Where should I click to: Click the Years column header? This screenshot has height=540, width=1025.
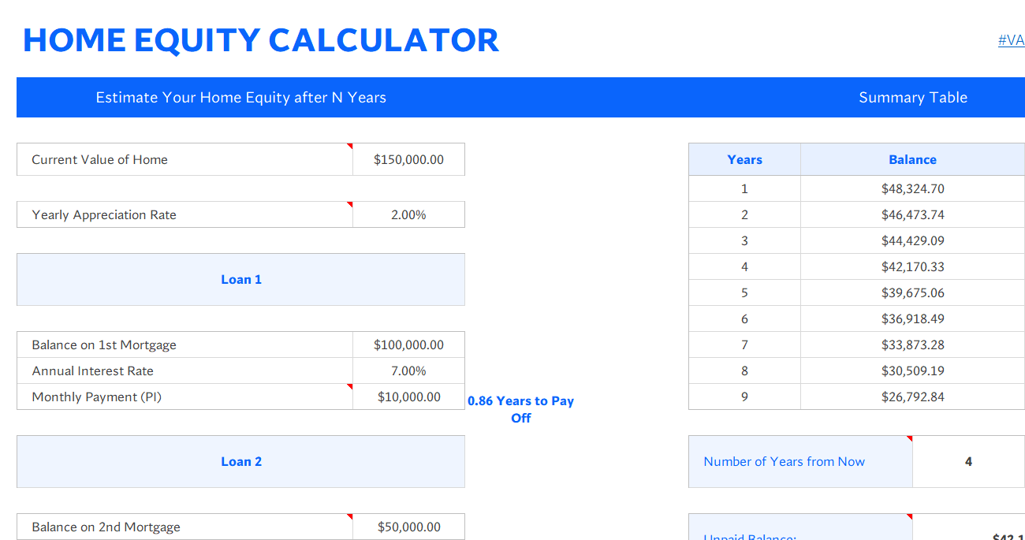click(744, 159)
